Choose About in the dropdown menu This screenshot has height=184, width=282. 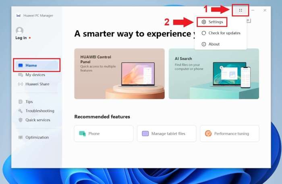tap(214, 44)
